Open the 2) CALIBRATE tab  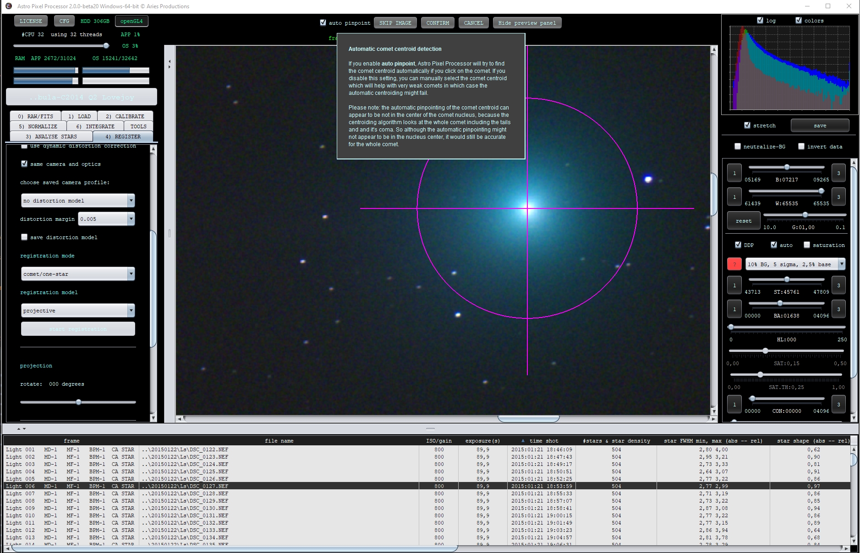125,116
